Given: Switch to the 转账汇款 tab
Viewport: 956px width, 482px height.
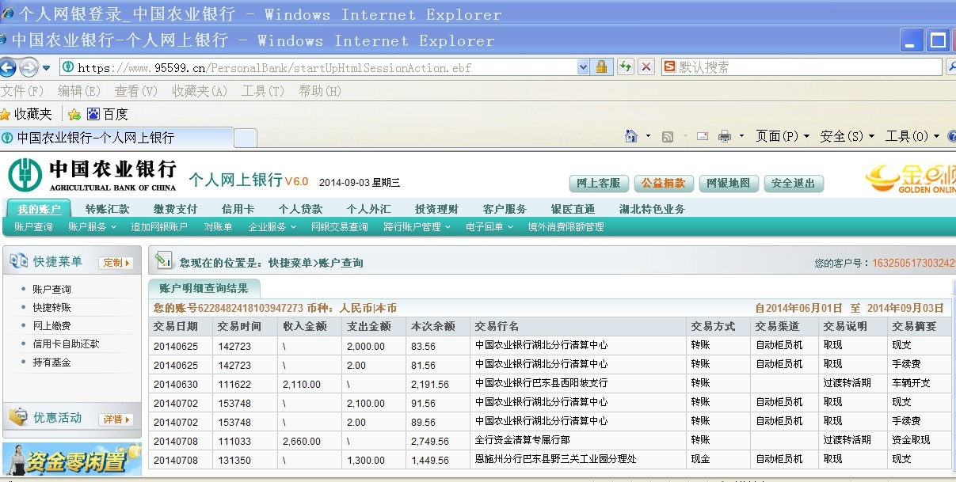Looking at the screenshot, I should click(107, 209).
